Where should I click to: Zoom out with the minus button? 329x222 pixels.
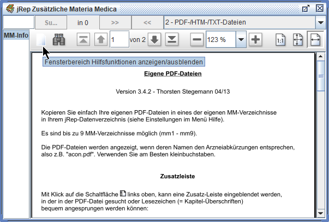click(x=197, y=40)
